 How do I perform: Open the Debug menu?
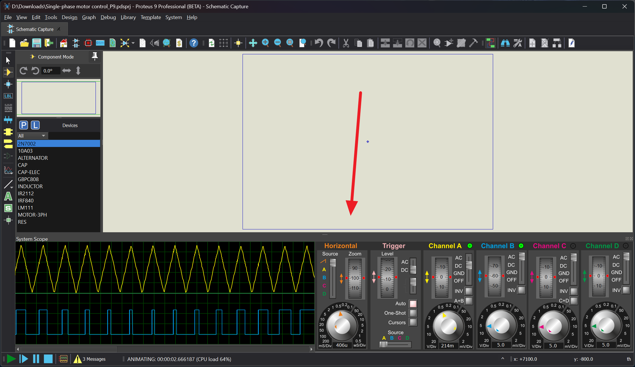tap(108, 17)
